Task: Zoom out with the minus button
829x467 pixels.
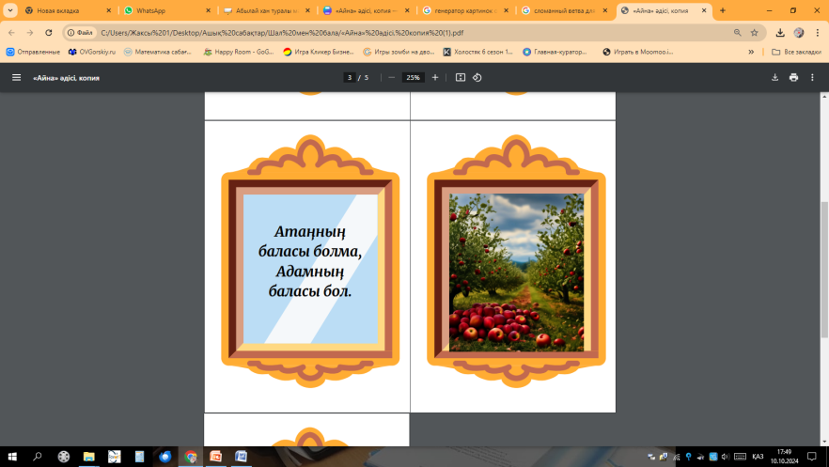Action: 391,78
